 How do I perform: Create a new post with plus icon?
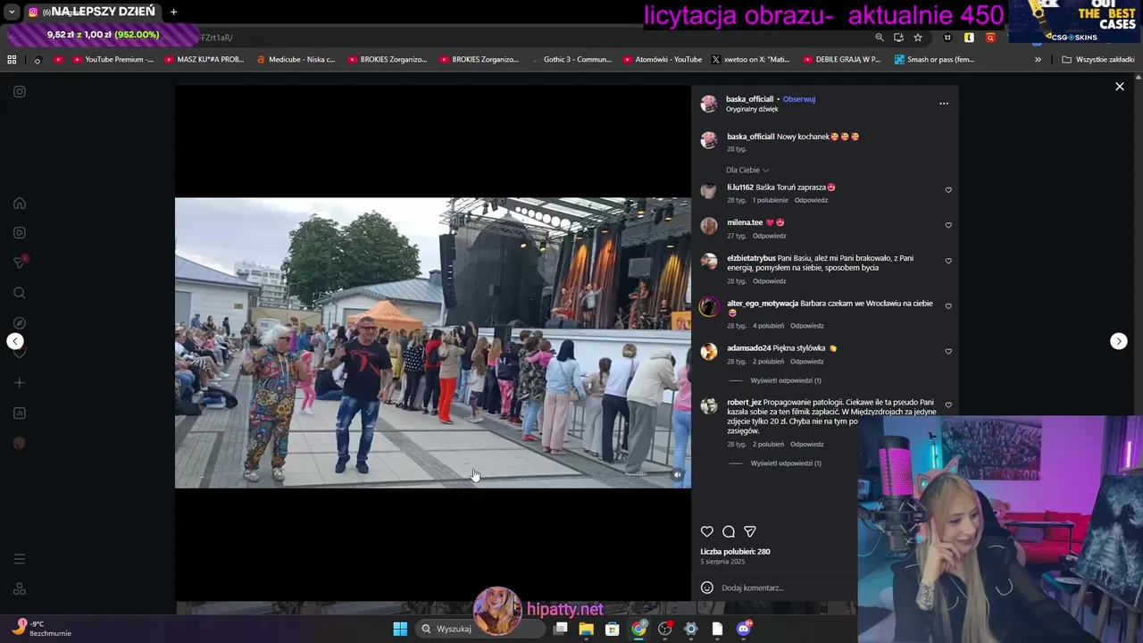pos(20,382)
